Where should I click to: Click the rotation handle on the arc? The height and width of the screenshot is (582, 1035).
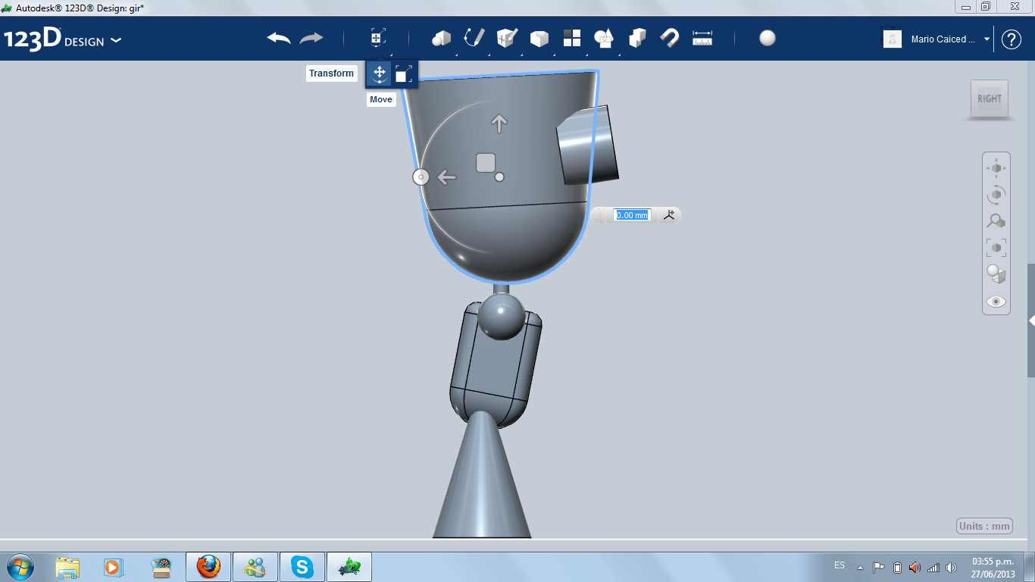point(421,177)
